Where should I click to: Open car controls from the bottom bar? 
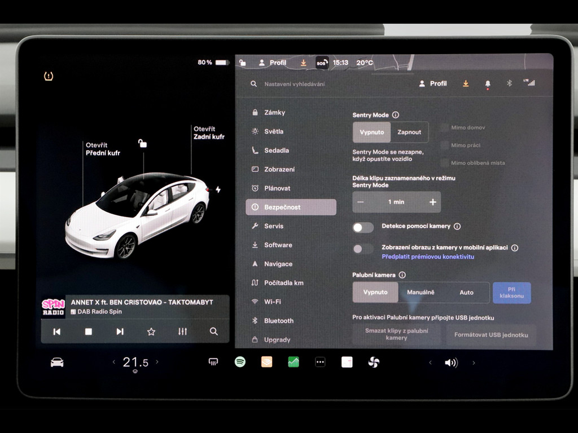click(x=57, y=363)
